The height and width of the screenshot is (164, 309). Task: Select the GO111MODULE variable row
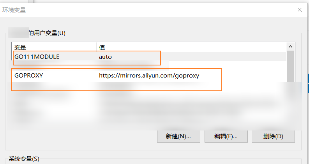149,57
